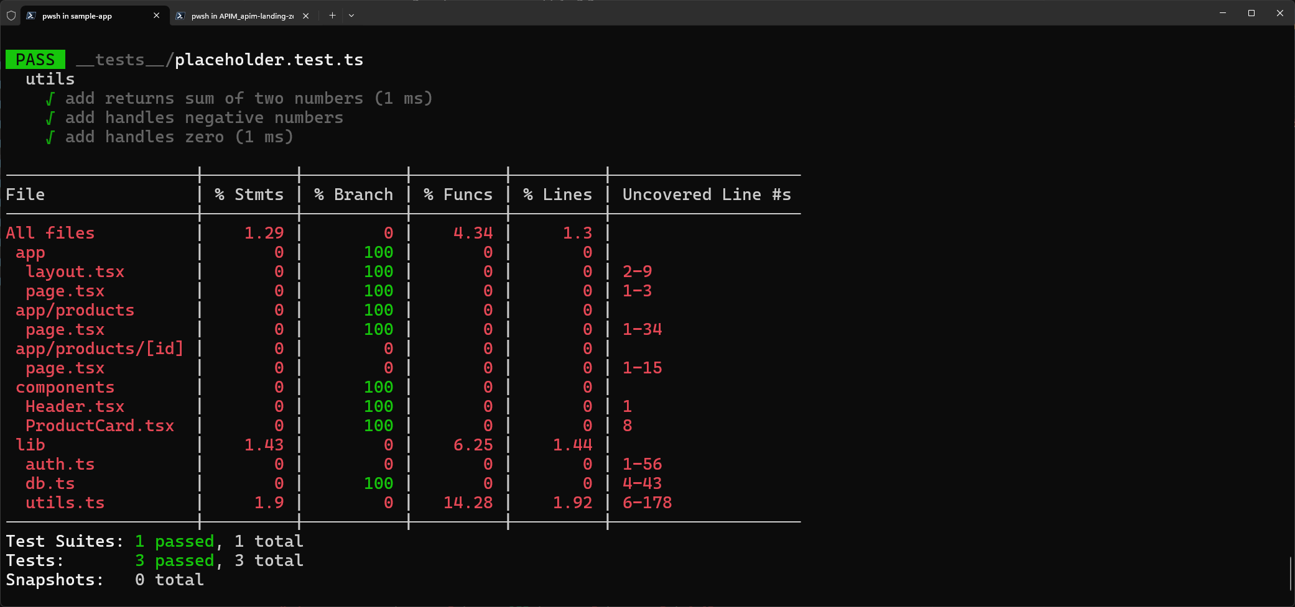Open a new terminal tab with the plus icon
Viewport: 1295px width, 607px height.
click(x=332, y=15)
